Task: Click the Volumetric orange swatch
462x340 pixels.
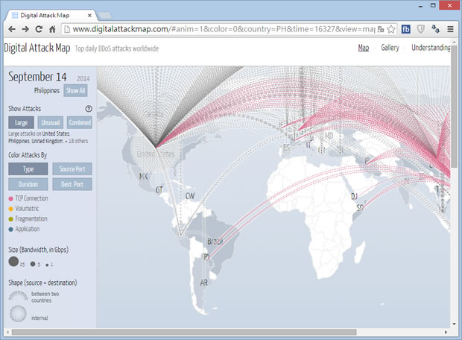Action: coord(11,209)
